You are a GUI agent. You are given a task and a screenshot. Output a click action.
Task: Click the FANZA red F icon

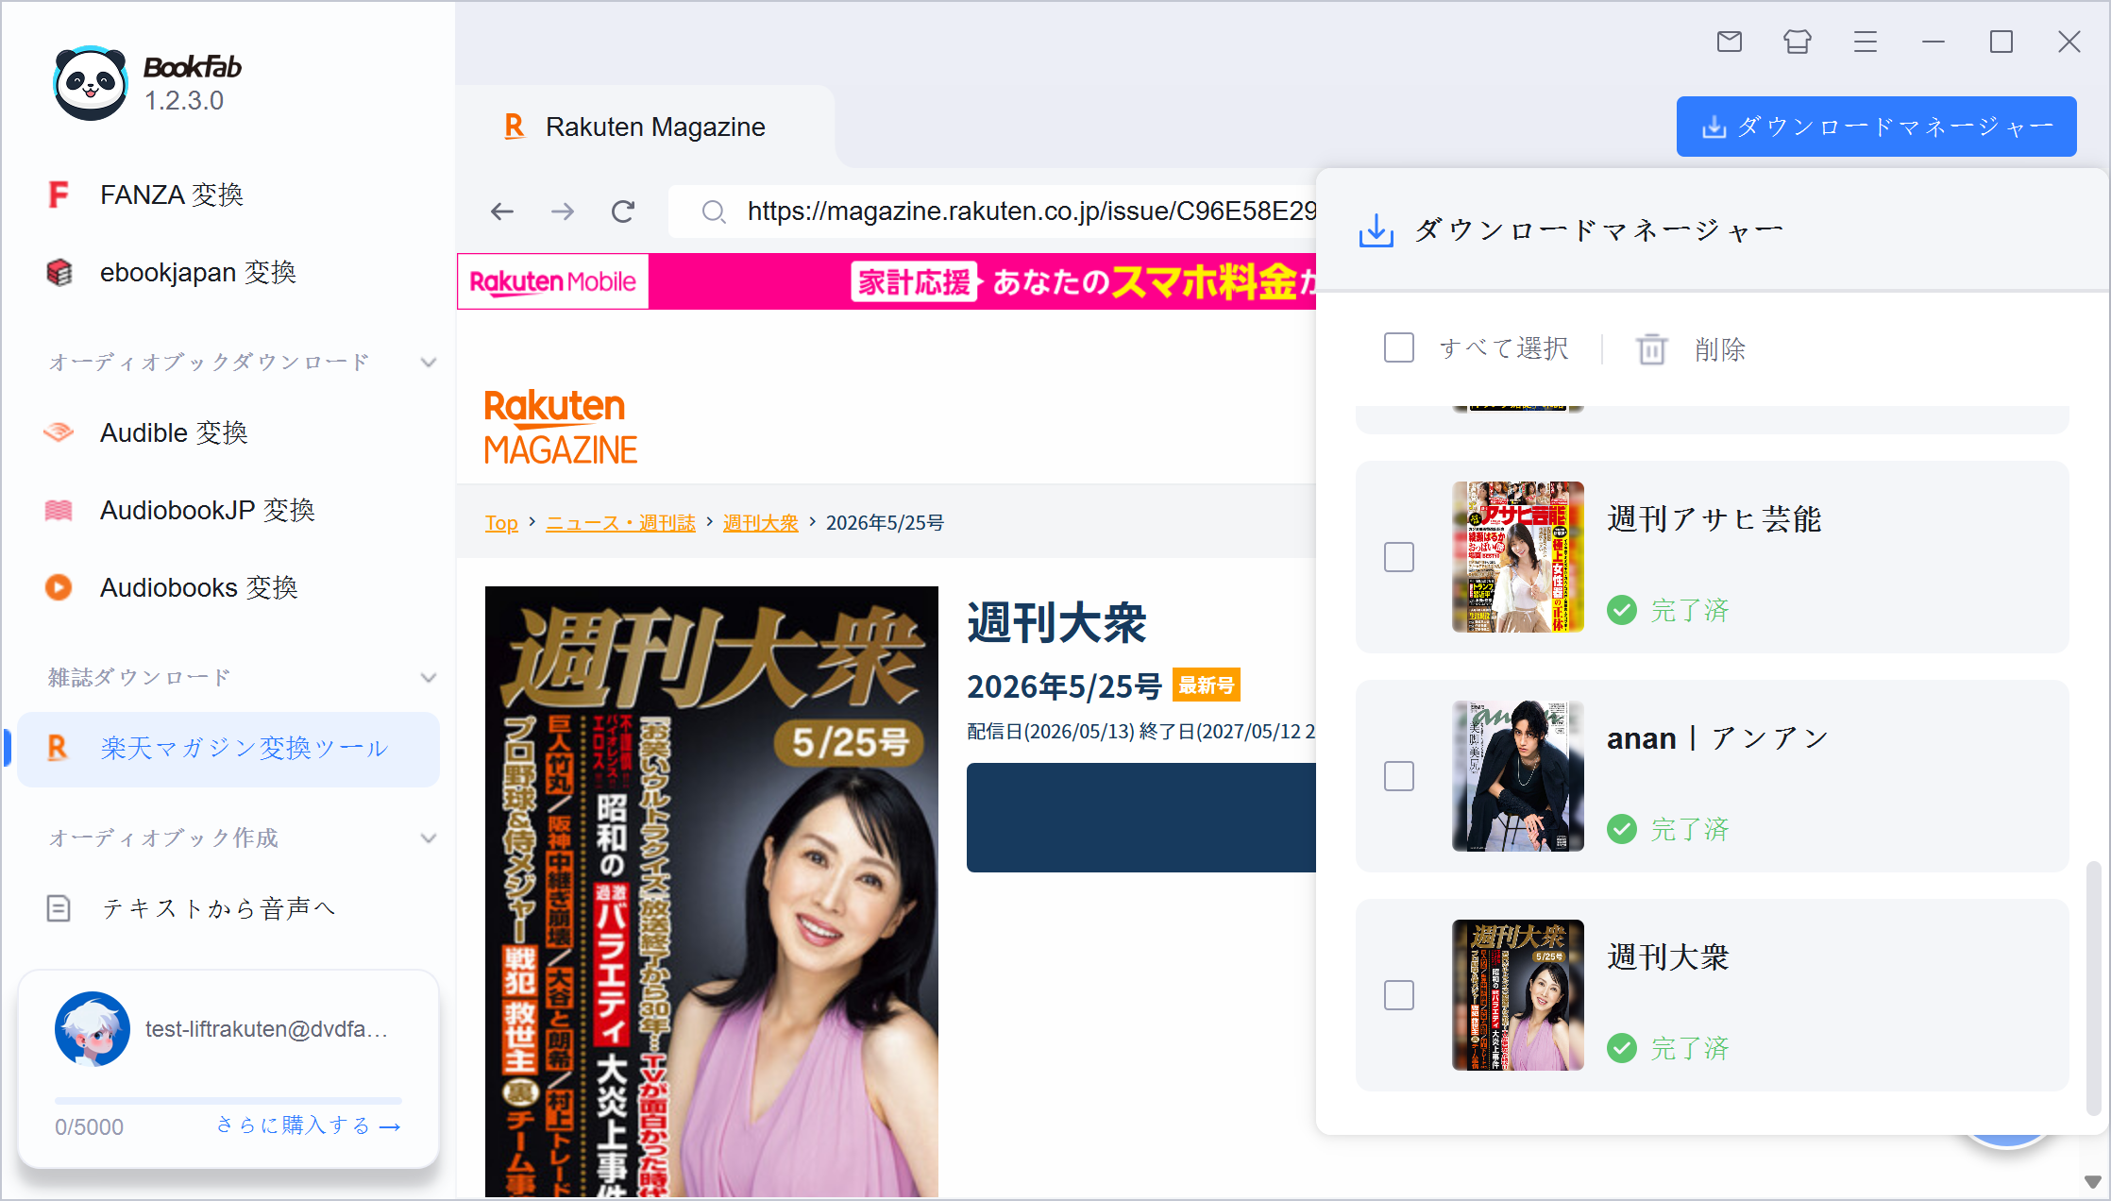[x=59, y=195]
